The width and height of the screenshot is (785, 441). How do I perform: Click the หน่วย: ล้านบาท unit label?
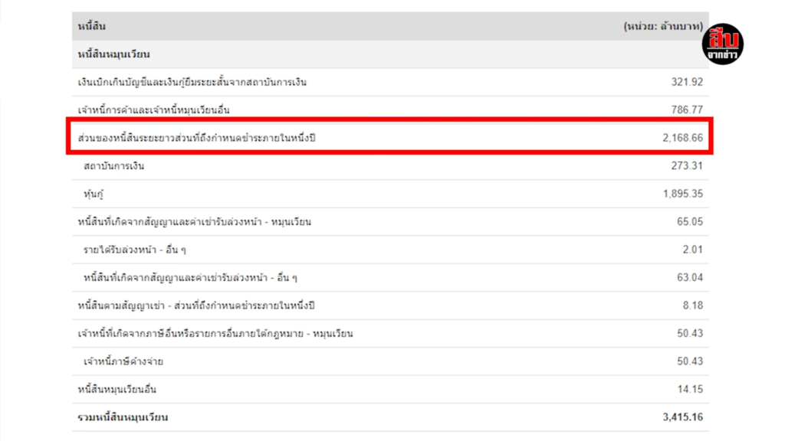point(663,26)
